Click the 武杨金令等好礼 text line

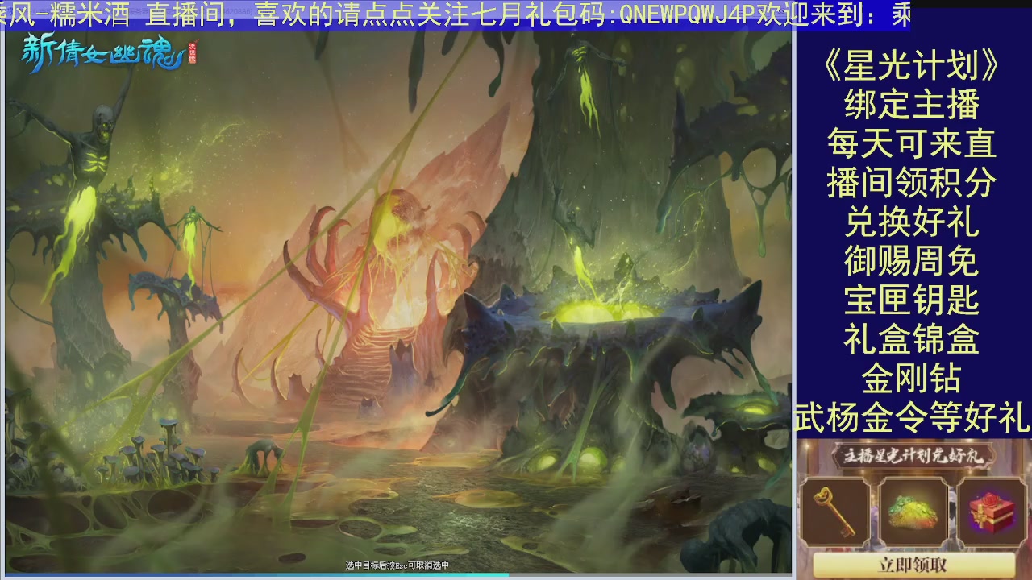[912, 417]
